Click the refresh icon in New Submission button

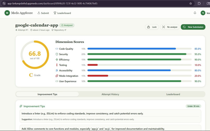(x=184, y=27)
